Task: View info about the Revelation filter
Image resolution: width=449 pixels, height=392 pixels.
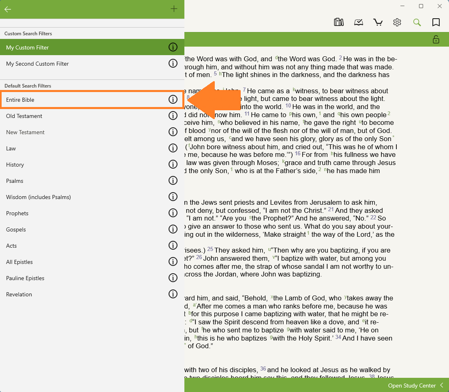Action: coord(173,294)
